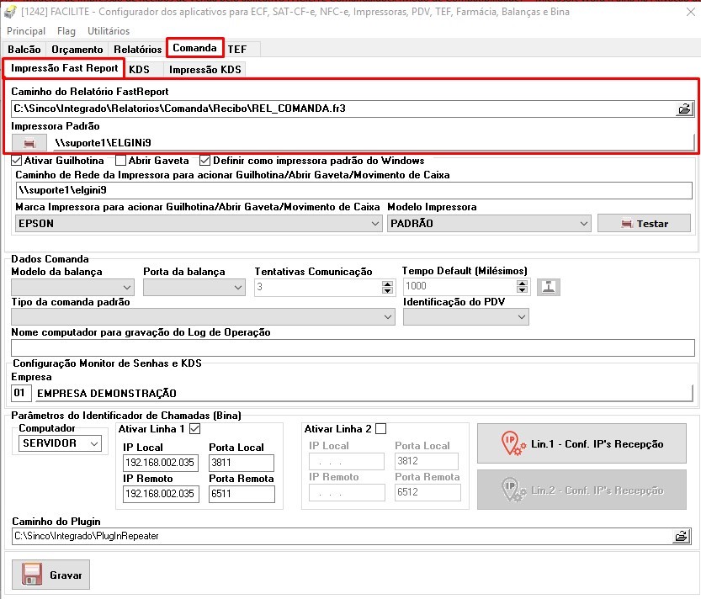Close the FACILITE configurator window
The image size is (701, 599).
pyautogui.click(x=691, y=12)
